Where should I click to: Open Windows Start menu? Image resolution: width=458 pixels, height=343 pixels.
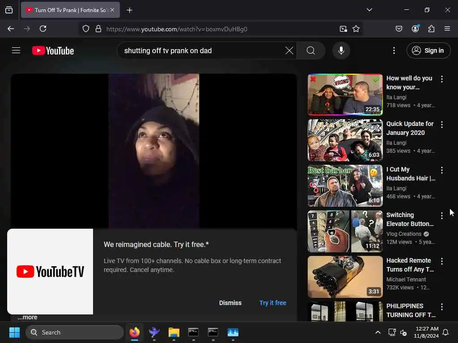(x=14, y=332)
